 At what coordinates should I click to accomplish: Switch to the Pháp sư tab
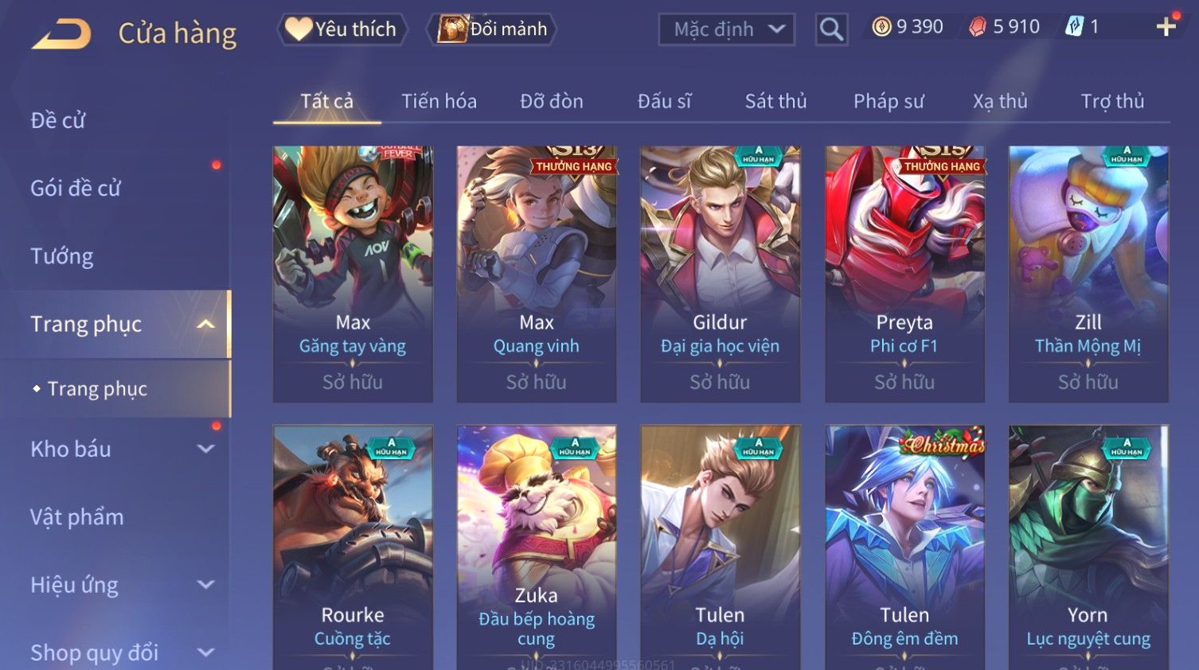click(x=889, y=101)
